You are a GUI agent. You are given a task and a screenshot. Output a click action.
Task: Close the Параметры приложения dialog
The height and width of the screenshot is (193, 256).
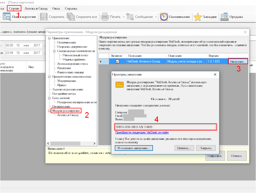pos(245,32)
